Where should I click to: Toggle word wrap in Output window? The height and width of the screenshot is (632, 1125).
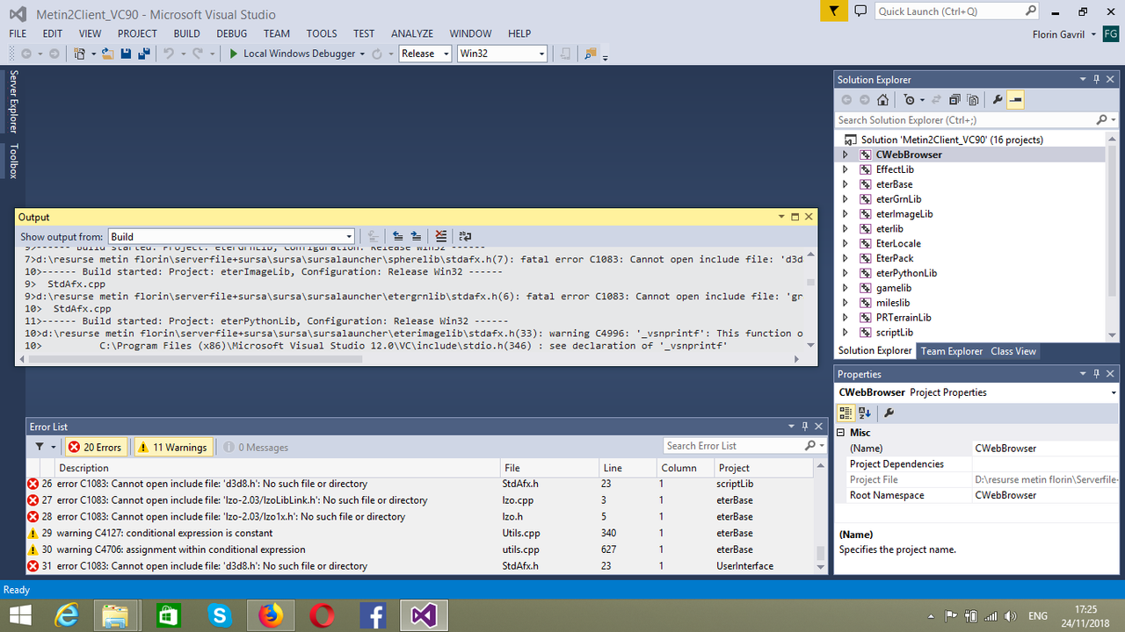point(465,236)
